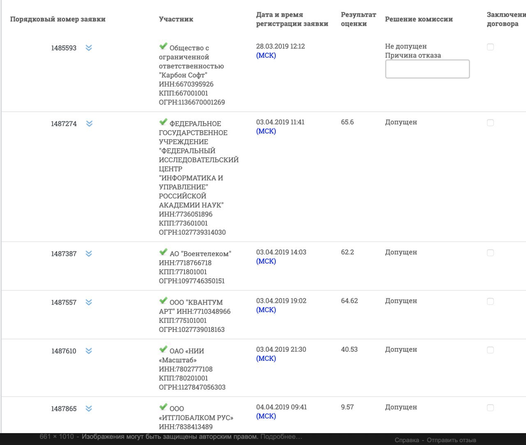Click (МСК) link under 03.04.2019 14:03
This screenshot has width=526, height=445.
pos(266,261)
